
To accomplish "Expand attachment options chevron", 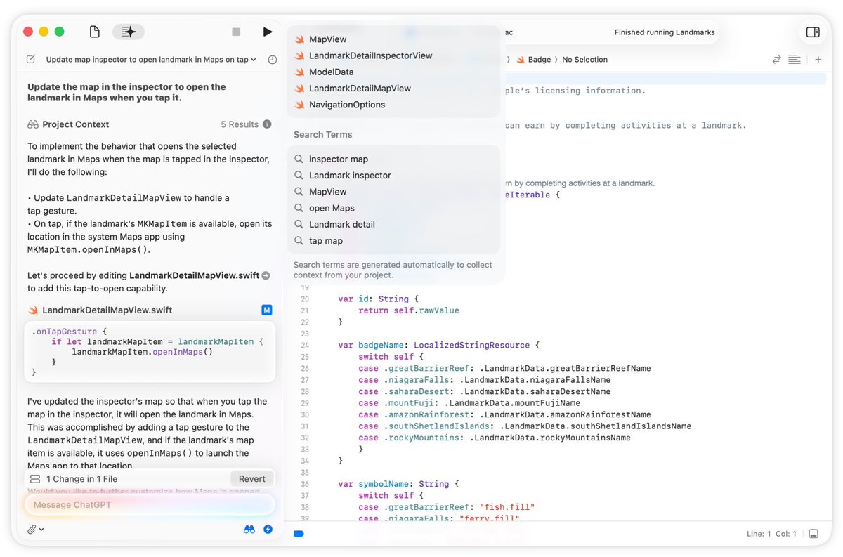I will 41,530.
